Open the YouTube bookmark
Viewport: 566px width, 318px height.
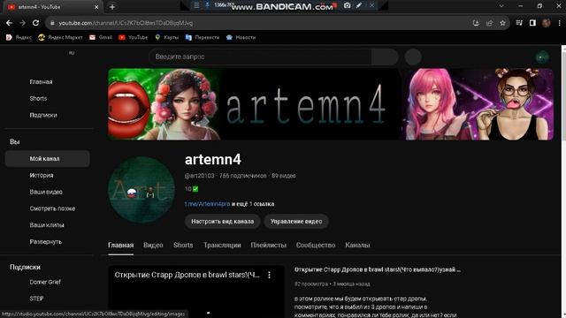tap(134, 37)
